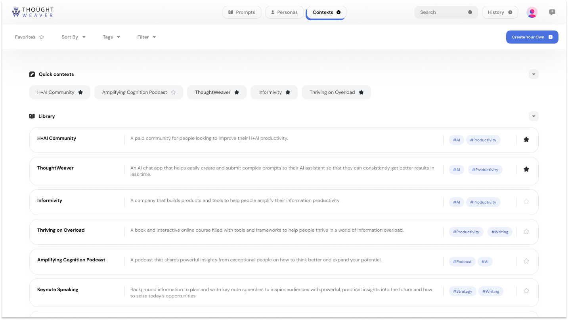
Task: Select H+AI Community quick context chip
Action: tap(60, 92)
